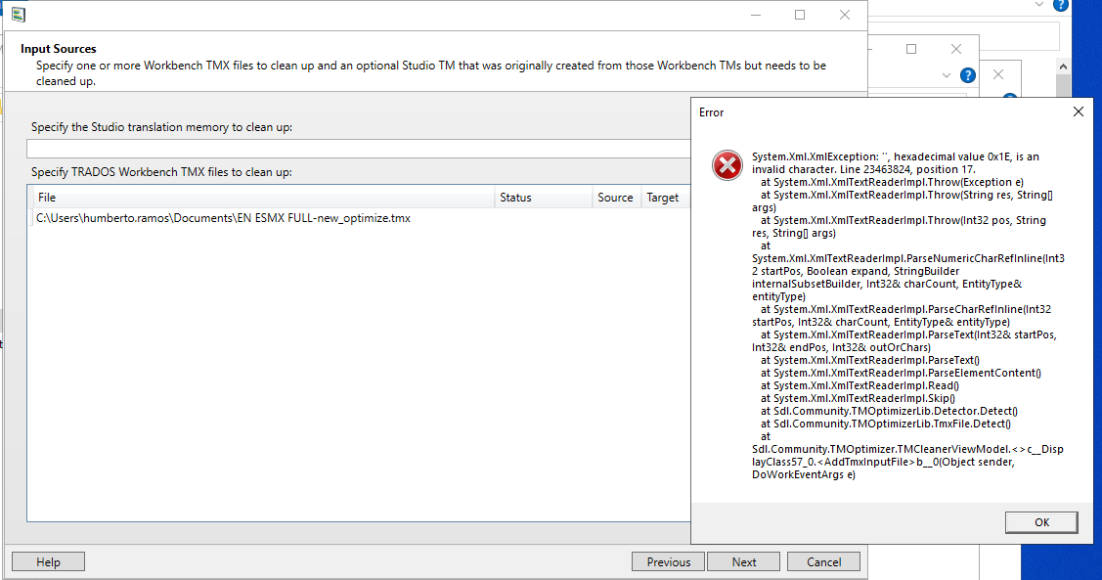Image resolution: width=1102 pixels, height=580 pixels.
Task: Click the System.Xml.XmlException error message text
Action: pos(895,162)
